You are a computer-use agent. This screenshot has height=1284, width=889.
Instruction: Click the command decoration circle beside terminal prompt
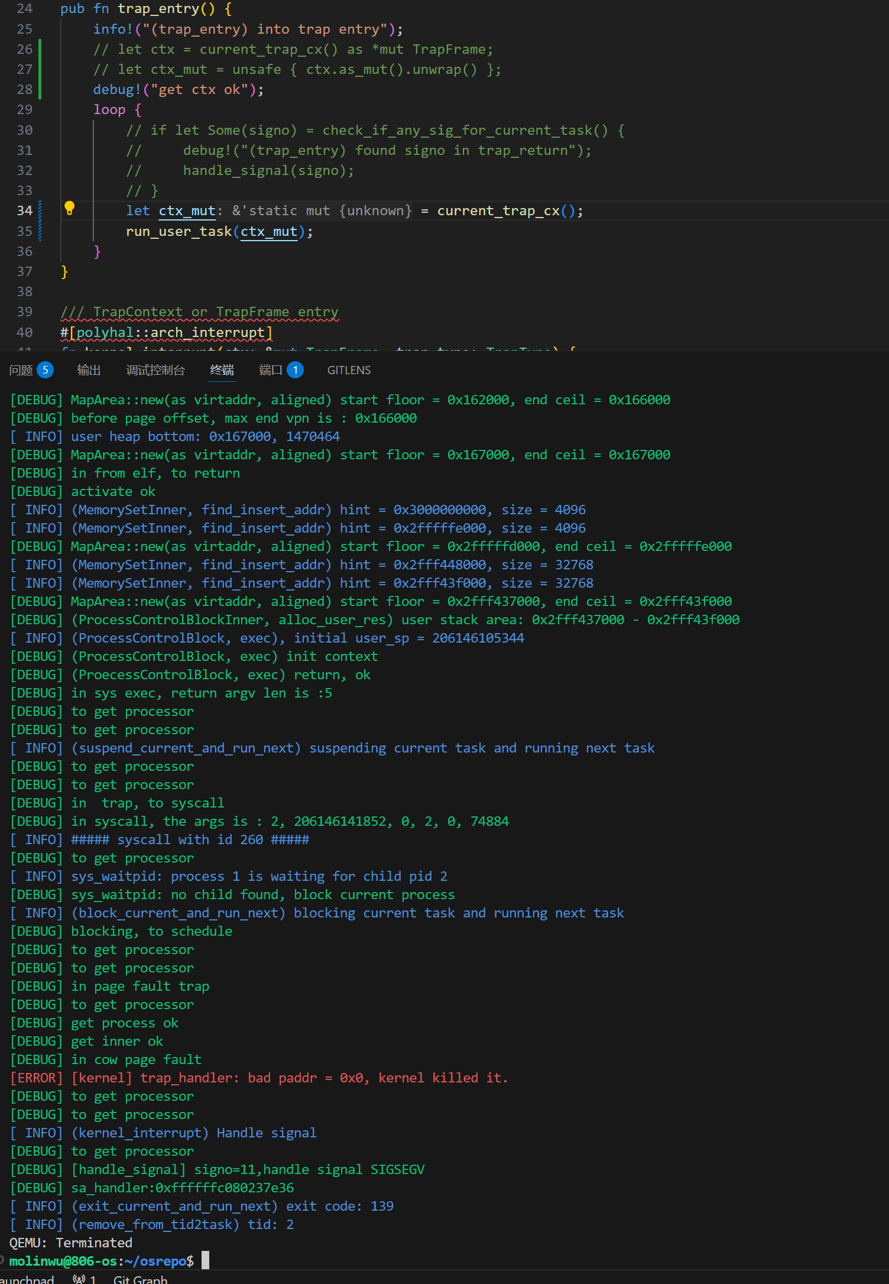2,1260
